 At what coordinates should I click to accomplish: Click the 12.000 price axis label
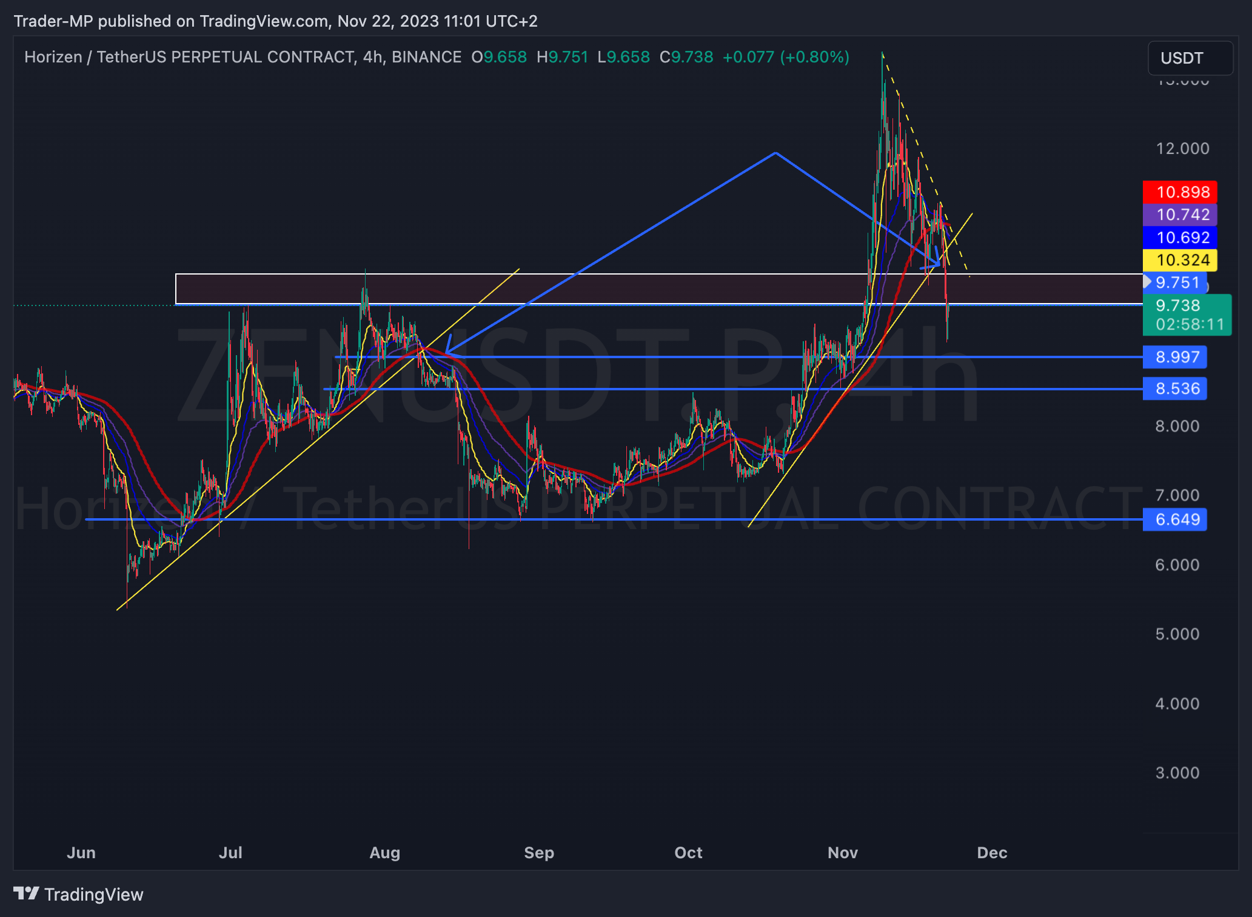pos(1182,148)
